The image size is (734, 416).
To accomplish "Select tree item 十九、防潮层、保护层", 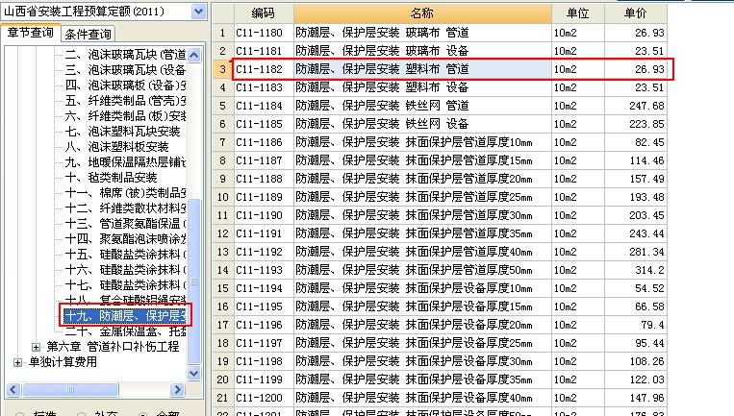I will (x=125, y=315).
